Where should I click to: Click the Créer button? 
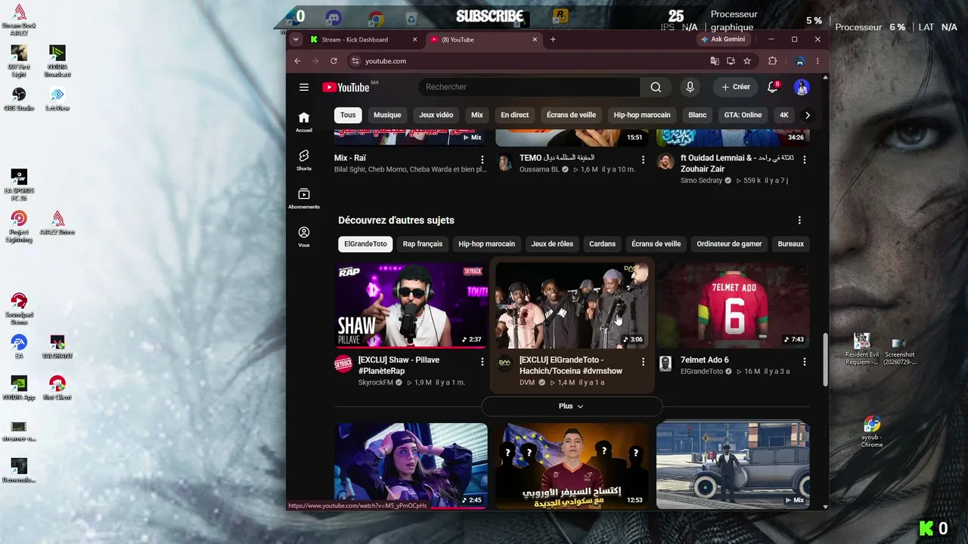pyautogui.click(x=735, y=87)
